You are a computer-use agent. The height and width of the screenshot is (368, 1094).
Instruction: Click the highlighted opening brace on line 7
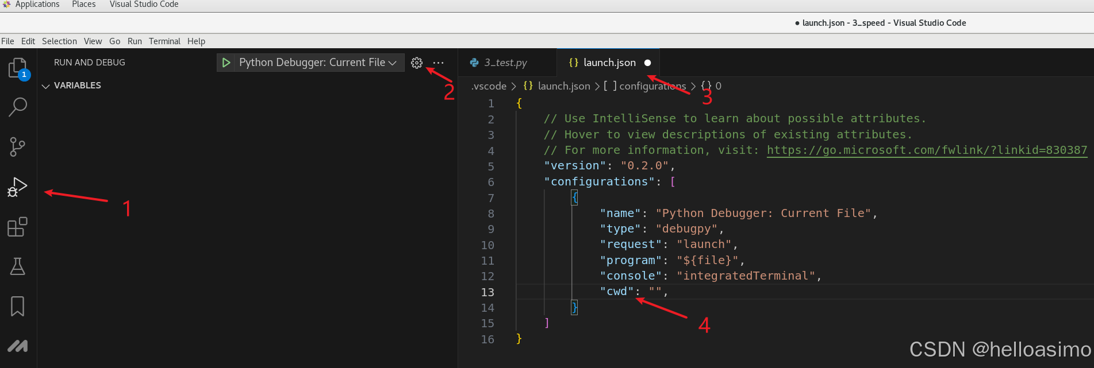[x=575, y=197]
